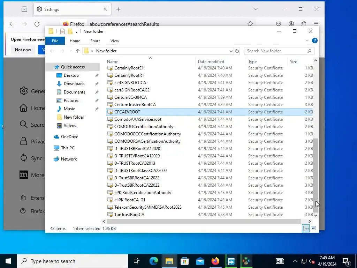Select OneDrive in navigation pane
Viewport: 357px width, 268px height.
coord(69,137)
